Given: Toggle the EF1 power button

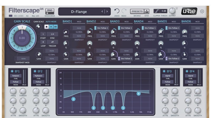Looking at the screenshot, I should pyautogui.click(x=12, y=71).
